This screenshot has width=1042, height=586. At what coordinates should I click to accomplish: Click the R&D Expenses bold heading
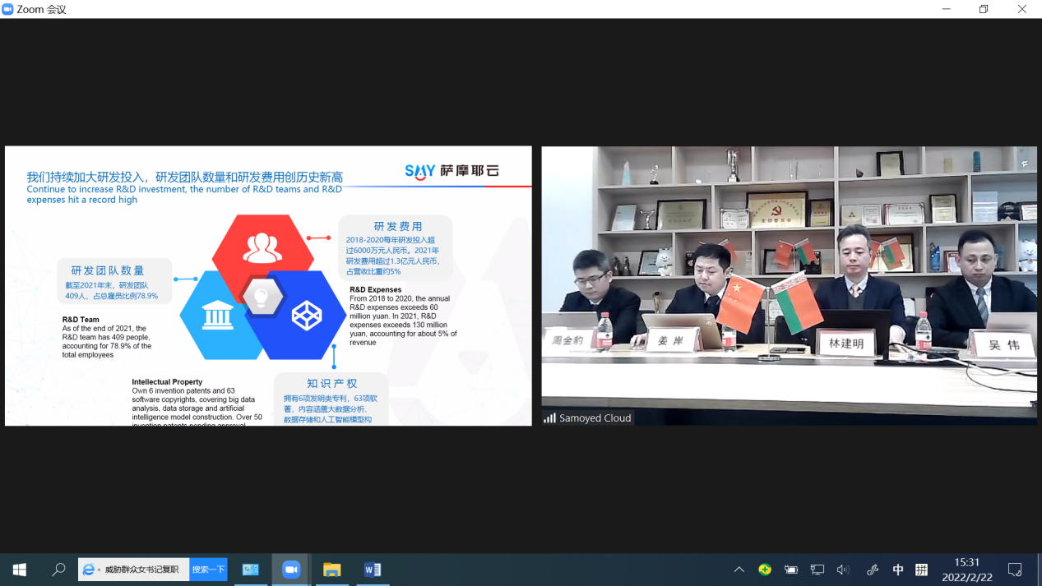(376, 290)
